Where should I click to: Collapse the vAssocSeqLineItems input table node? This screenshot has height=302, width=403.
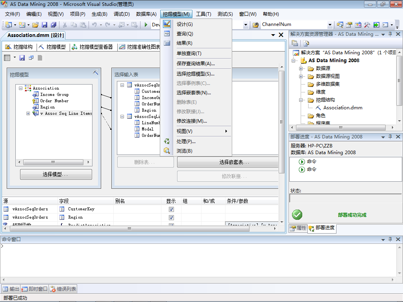click(122, 116)
